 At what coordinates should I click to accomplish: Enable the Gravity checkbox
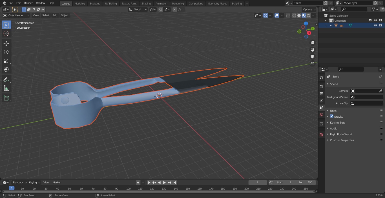pos(332,116)
